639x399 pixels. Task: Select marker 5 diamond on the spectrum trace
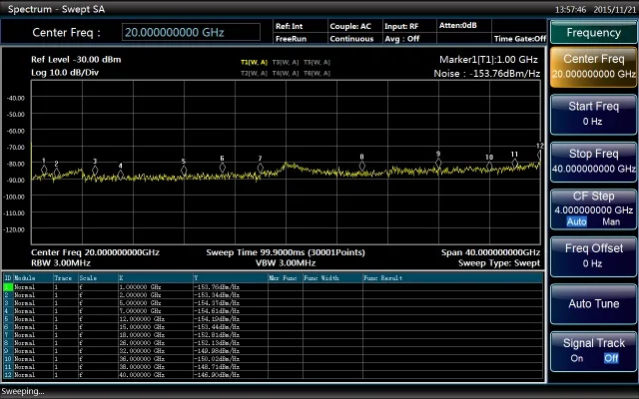click(x=184, y=170)
